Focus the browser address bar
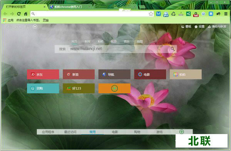This screenshot has height=151, width=231. (x=92, y=14)
